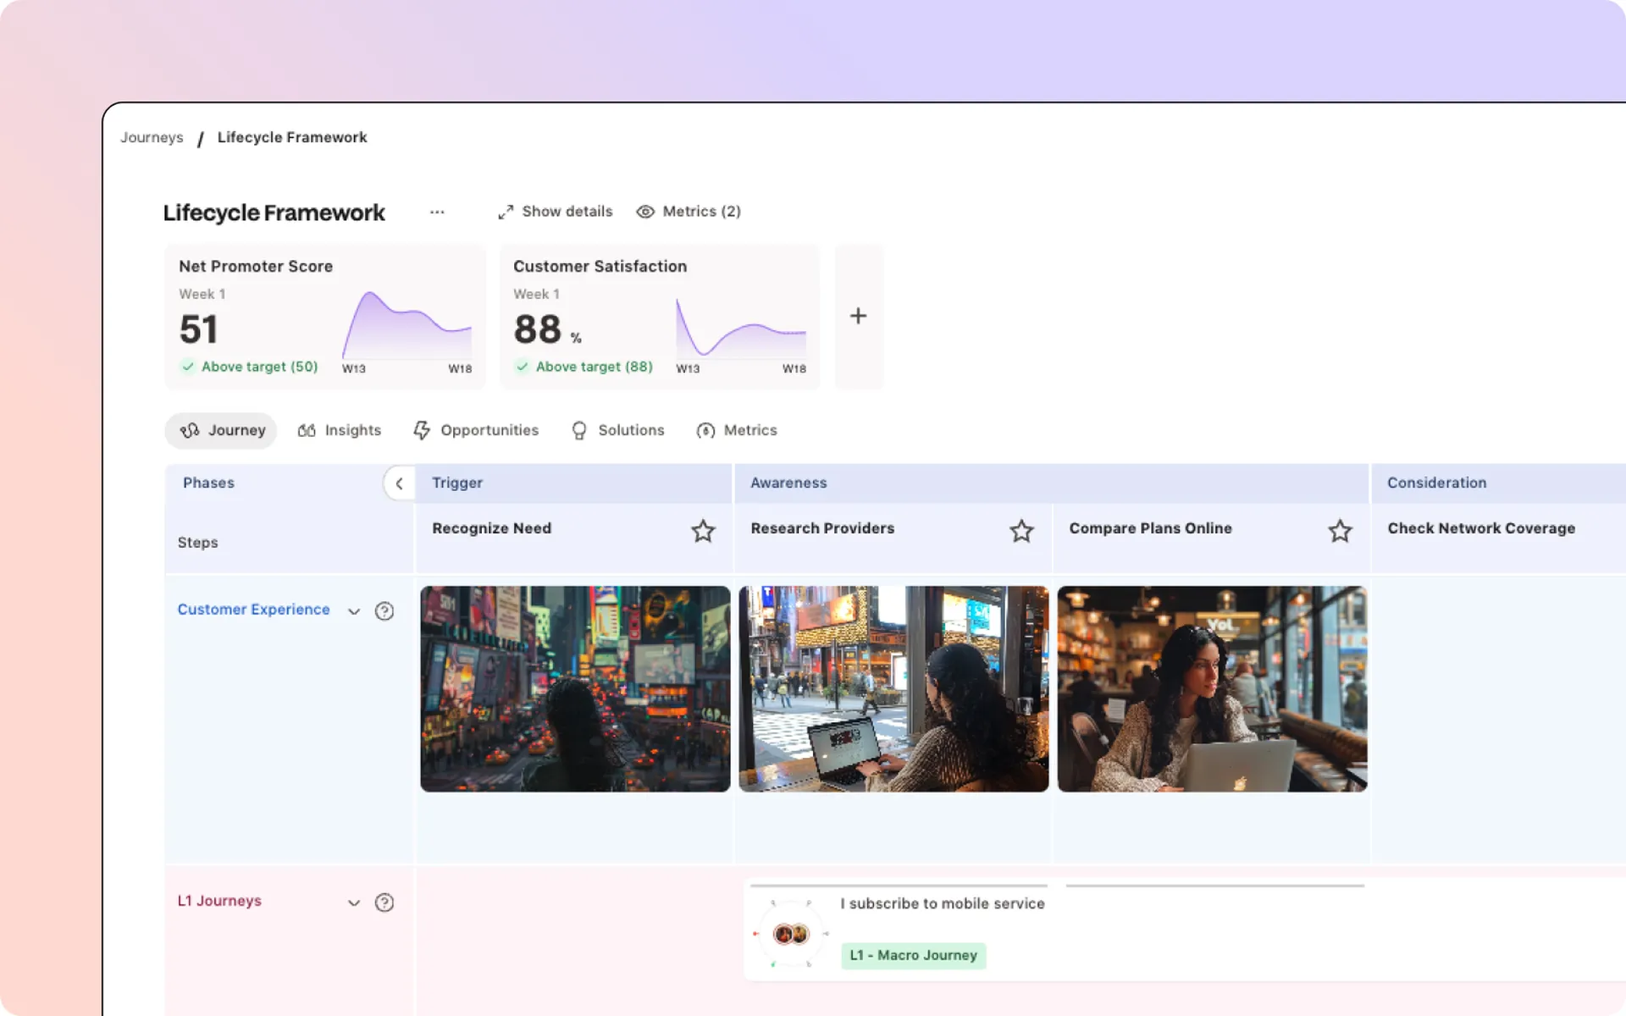Select the Consideration phase header

coord(1499,483)
